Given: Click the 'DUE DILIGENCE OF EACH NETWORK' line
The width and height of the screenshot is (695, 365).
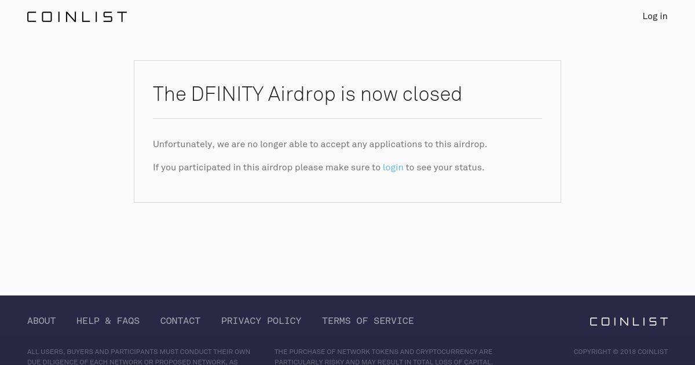Looking at the screenshot, I should coord(133,362).
